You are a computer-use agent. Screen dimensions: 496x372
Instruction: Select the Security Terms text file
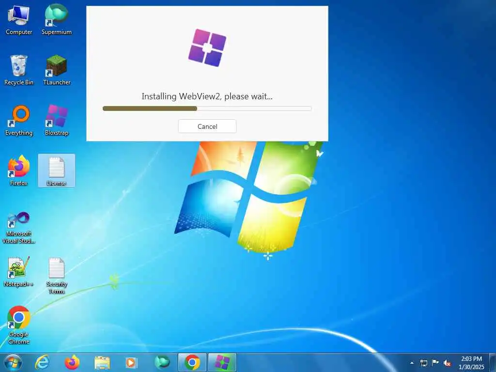click(x=57, y=276)
